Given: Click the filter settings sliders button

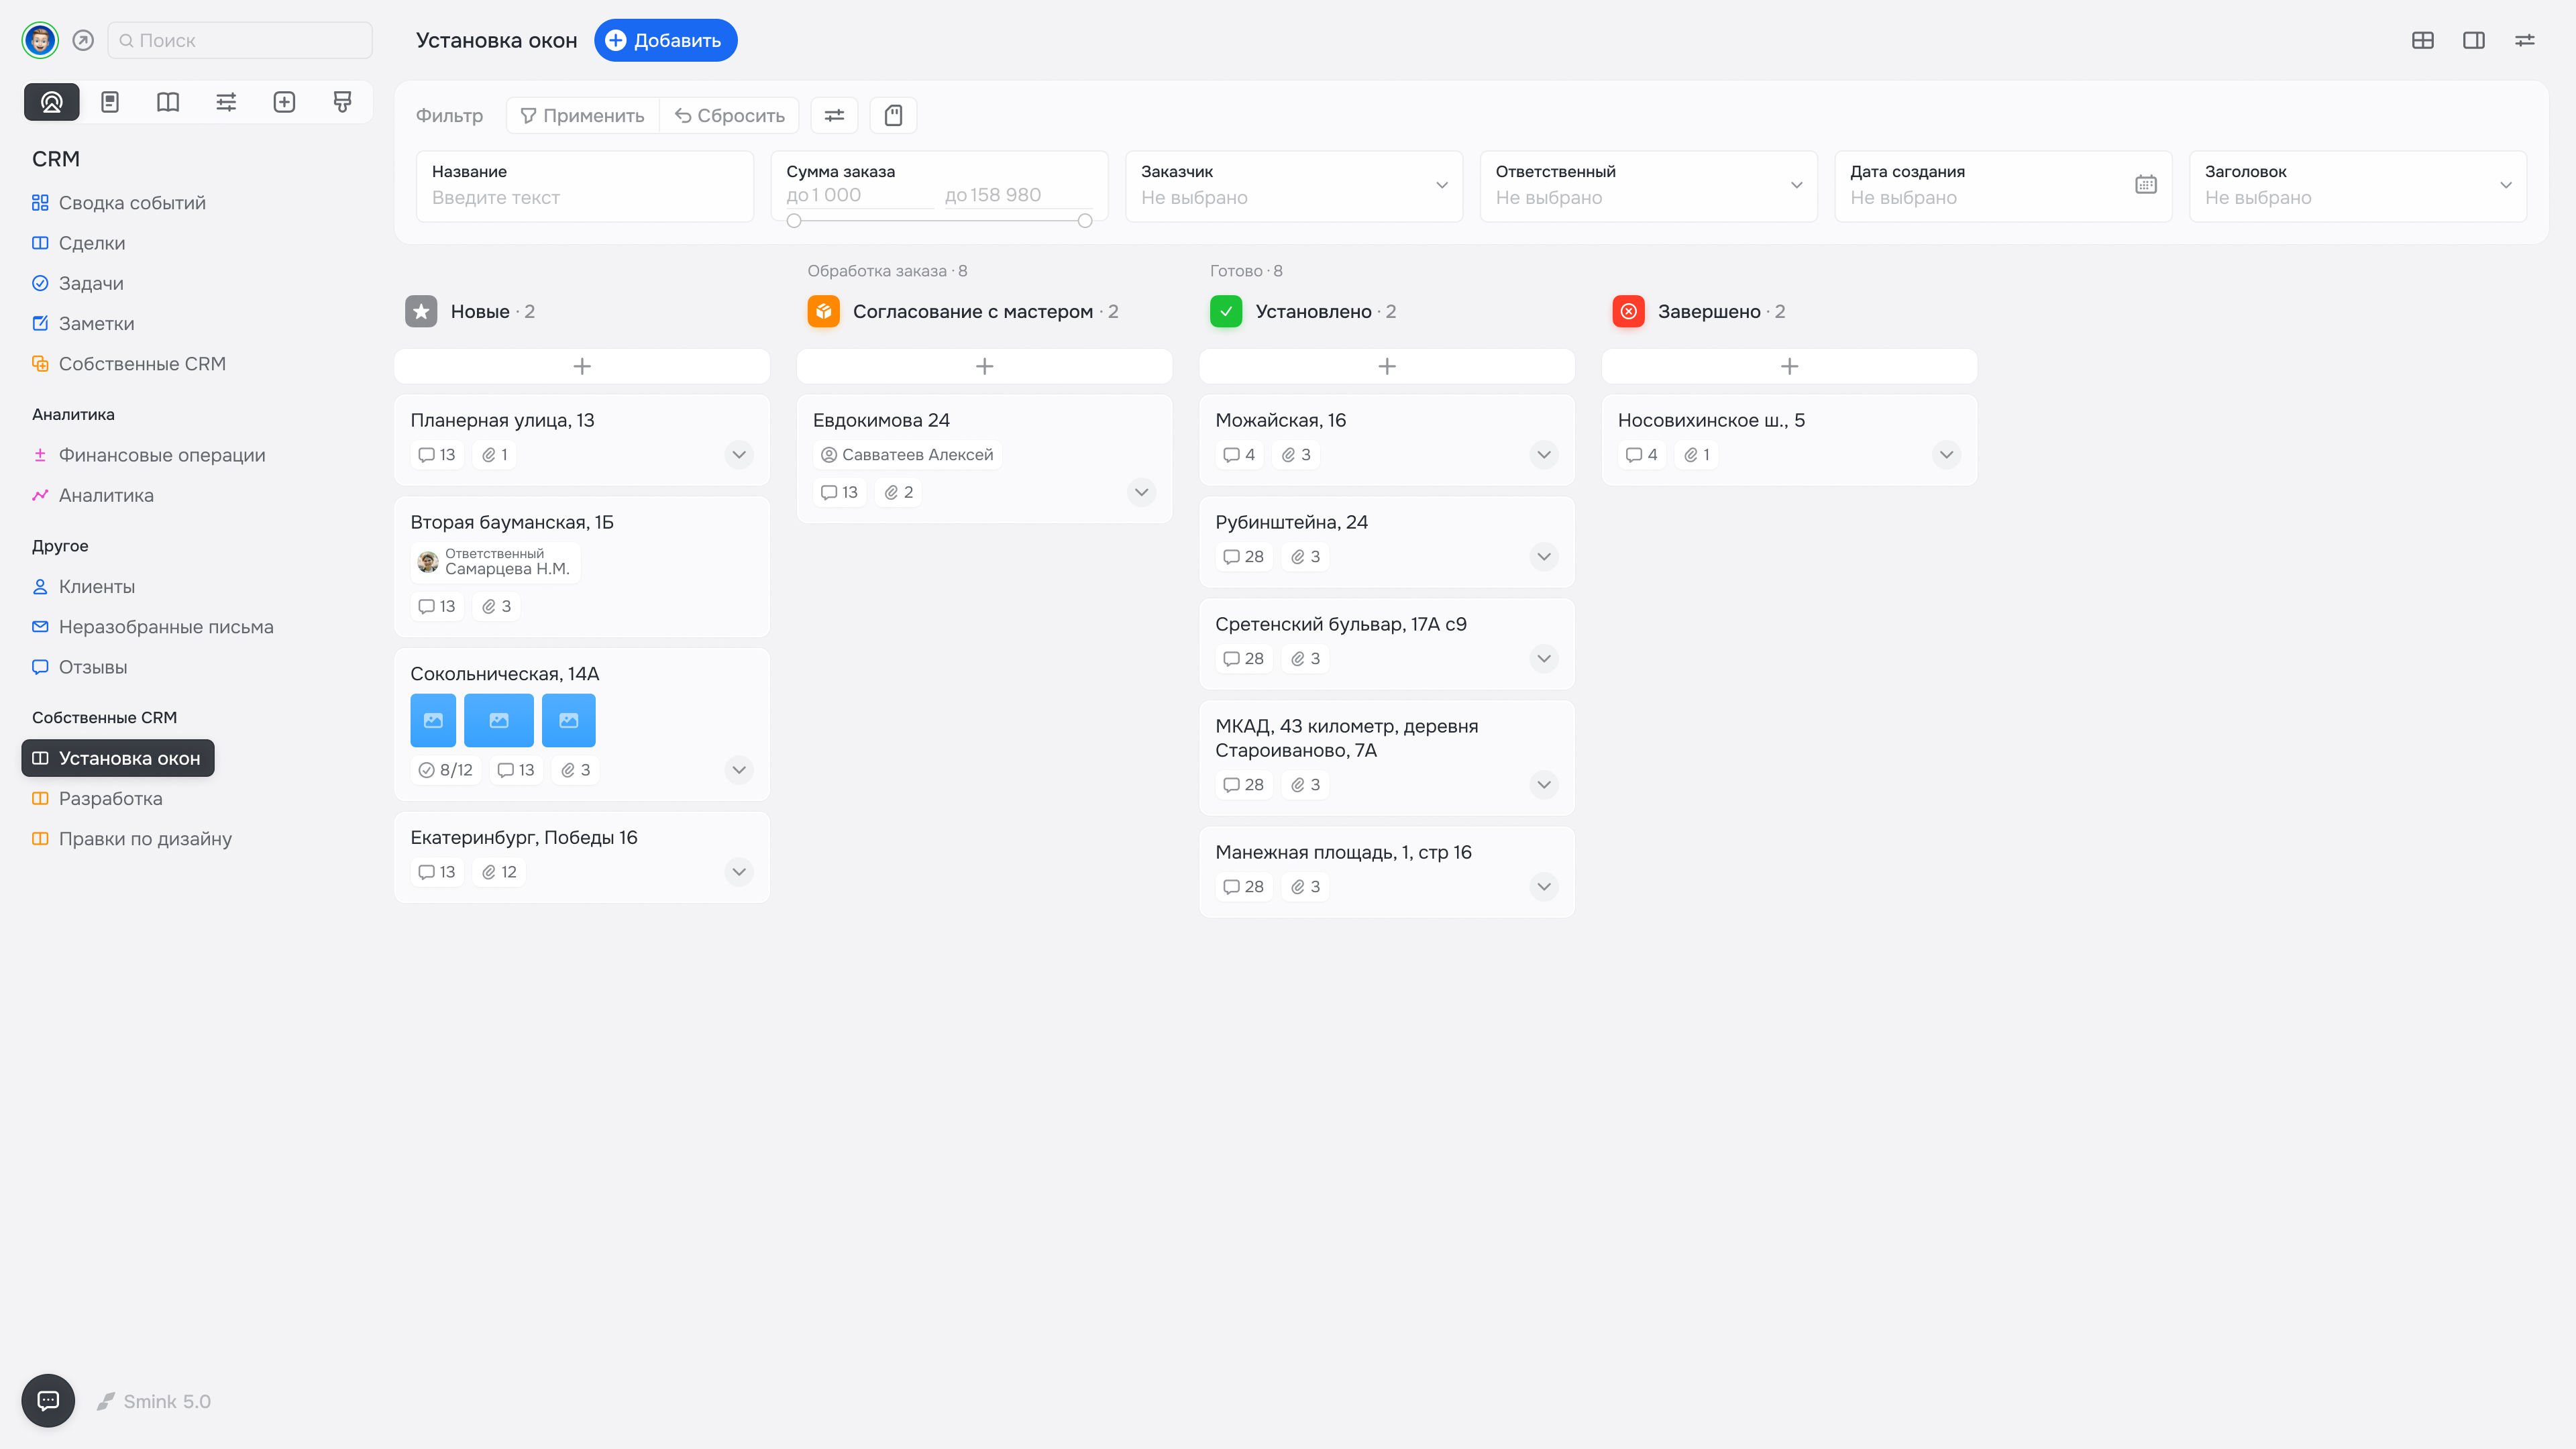Looking at the screenshot, I should (834, 115).
